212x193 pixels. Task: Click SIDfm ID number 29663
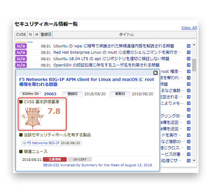[50, 94]
